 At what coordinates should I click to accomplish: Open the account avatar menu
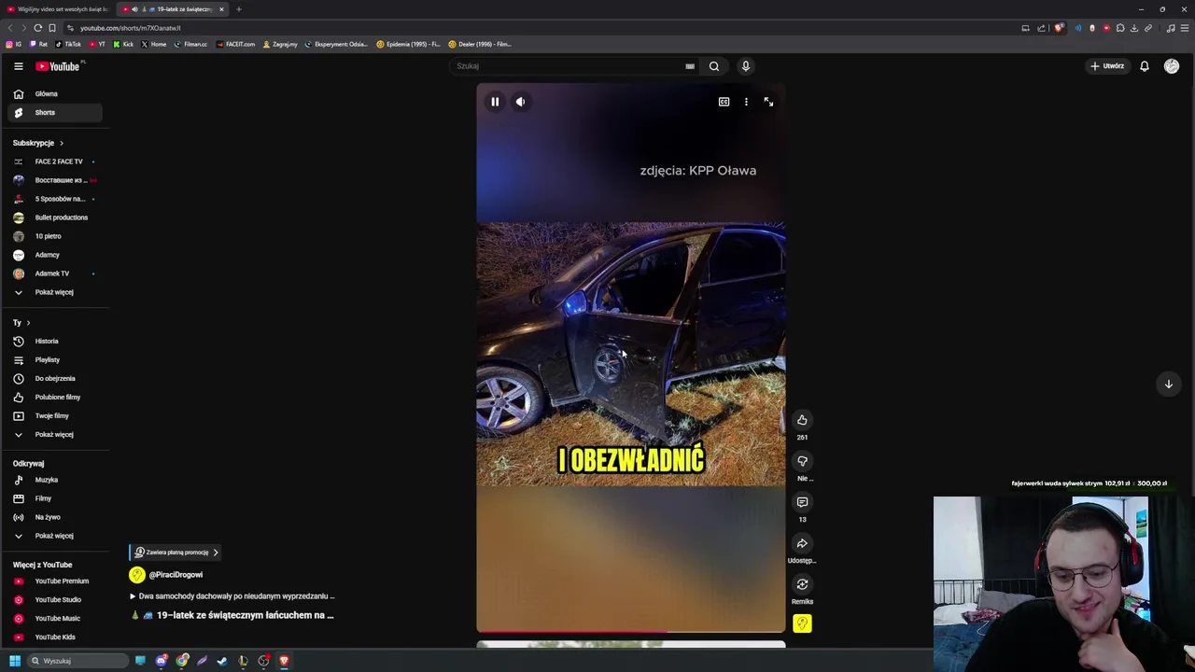pos(1172,66)
